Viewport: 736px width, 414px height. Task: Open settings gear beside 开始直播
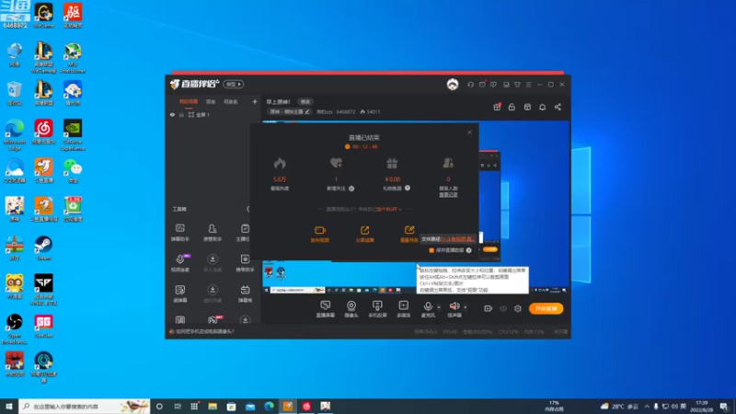pyautogui.click(x=518, y=308)
